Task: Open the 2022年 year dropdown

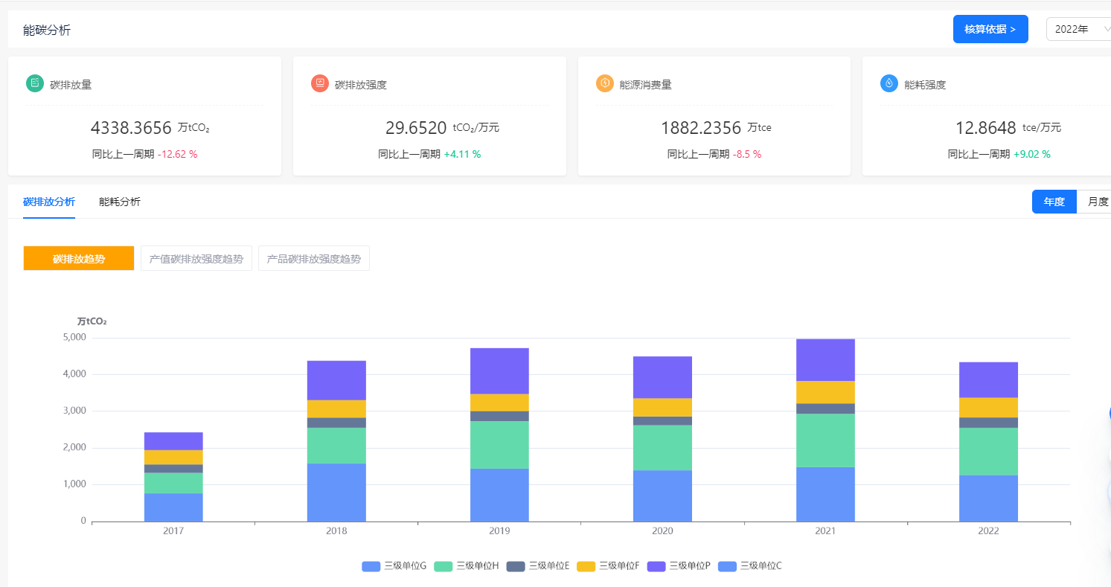Action: [x=1079, y=29]
